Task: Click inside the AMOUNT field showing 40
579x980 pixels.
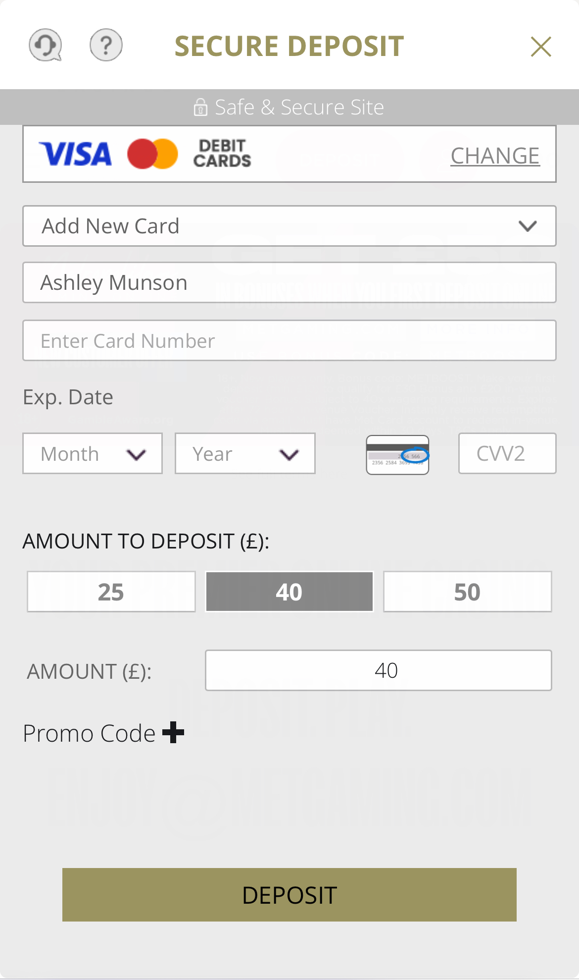Action: pos(378,670)
